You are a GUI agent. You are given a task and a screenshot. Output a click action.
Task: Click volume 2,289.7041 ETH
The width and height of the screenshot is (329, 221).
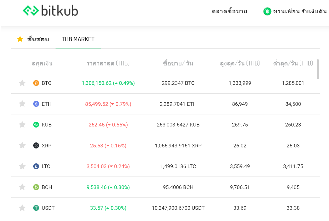[x=178, y=104]
